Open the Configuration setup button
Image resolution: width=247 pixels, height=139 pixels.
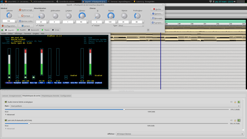click(9, 26)
